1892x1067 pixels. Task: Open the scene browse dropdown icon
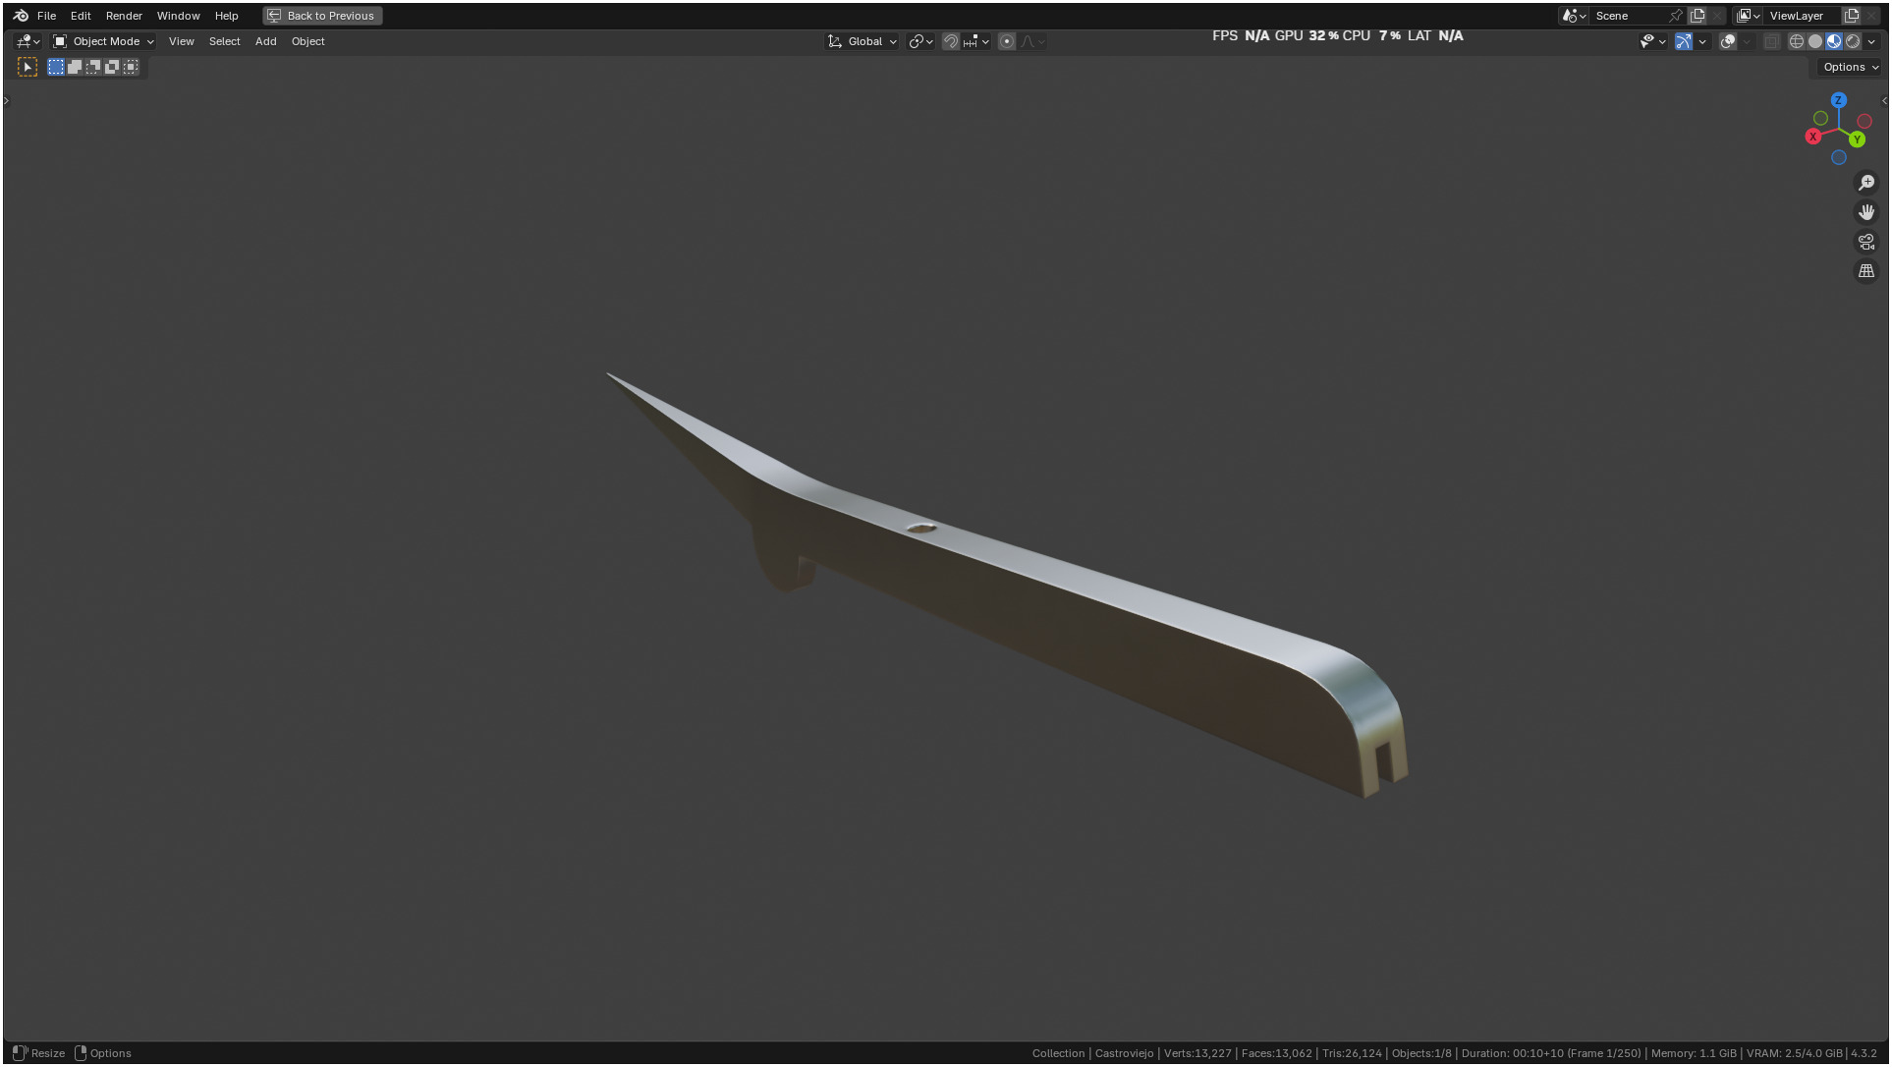tap(1574, 16)
